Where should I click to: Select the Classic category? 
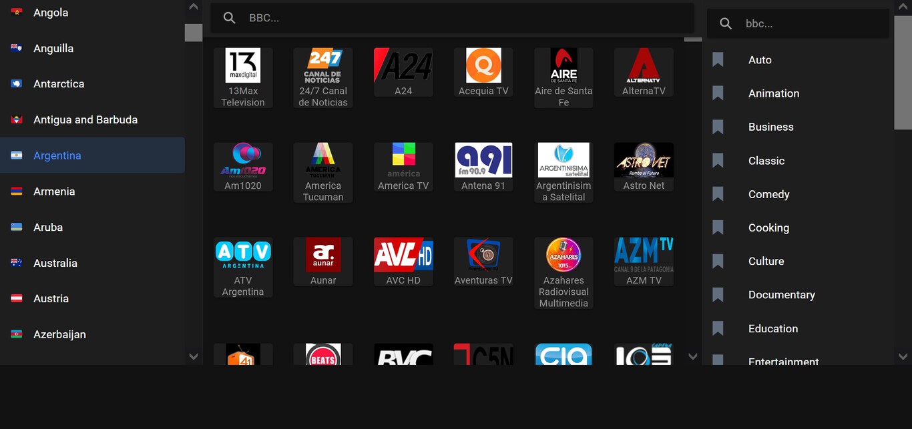[x=766, y=160]
